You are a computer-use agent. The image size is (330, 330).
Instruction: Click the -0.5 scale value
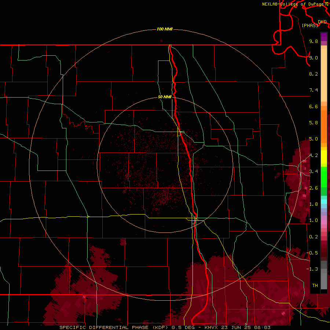point(312,253)
